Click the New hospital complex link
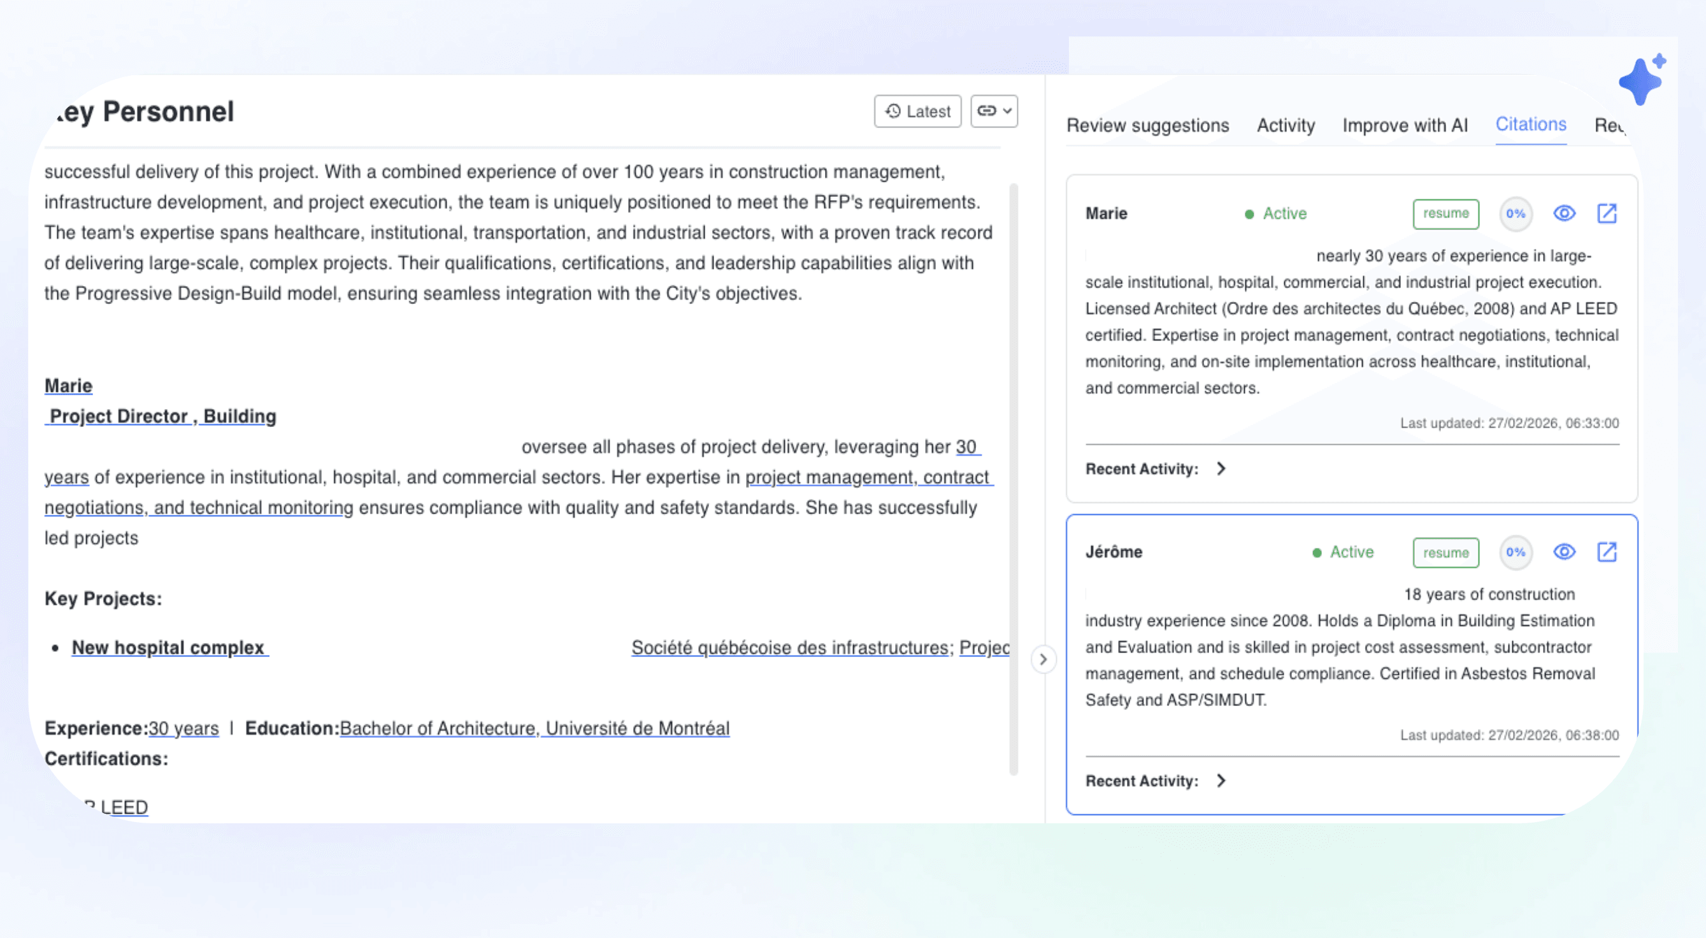This screenshot has height=938, width=1706. pyautogui.click(x=168, y=647)
